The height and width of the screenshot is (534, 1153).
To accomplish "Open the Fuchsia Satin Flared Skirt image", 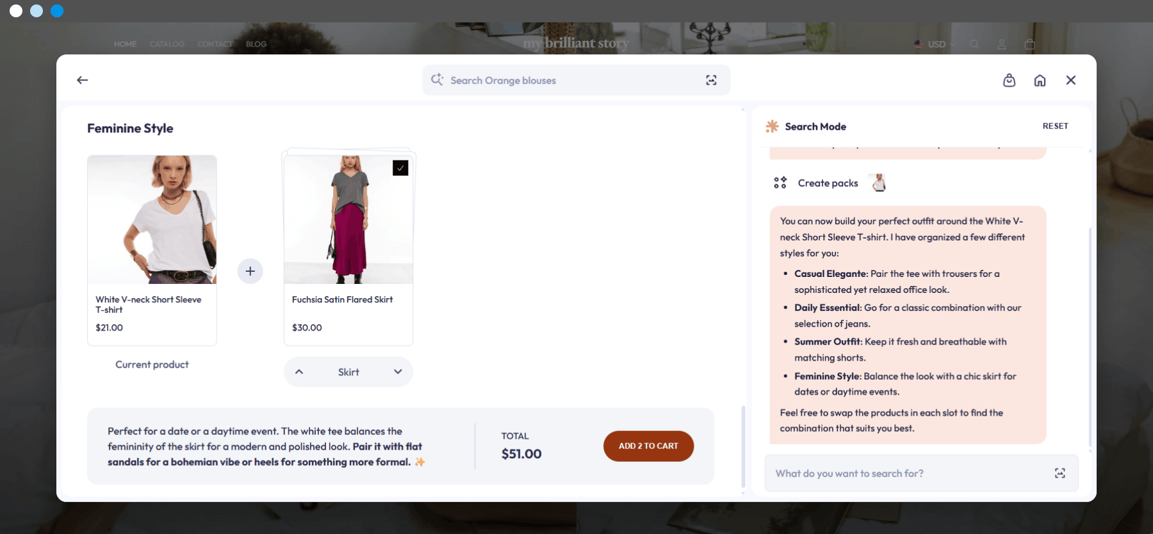I will pos(348,219).
